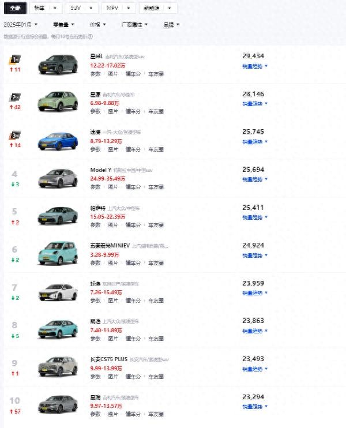The image size is (346, 428).
Task: Click the blue 速腾 car image
Action: 57,140
